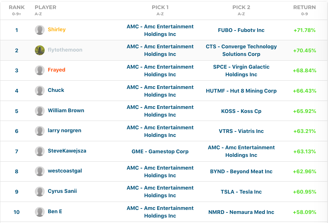Open GME - Gamestop Corp stock link
328x223 pixels.
click(x=160, y=151)
